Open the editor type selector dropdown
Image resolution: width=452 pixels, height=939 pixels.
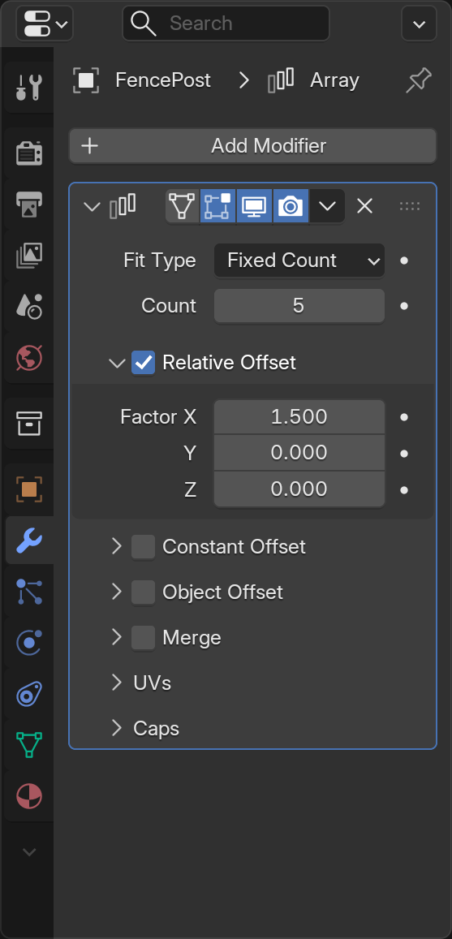(x=45, y=24)
